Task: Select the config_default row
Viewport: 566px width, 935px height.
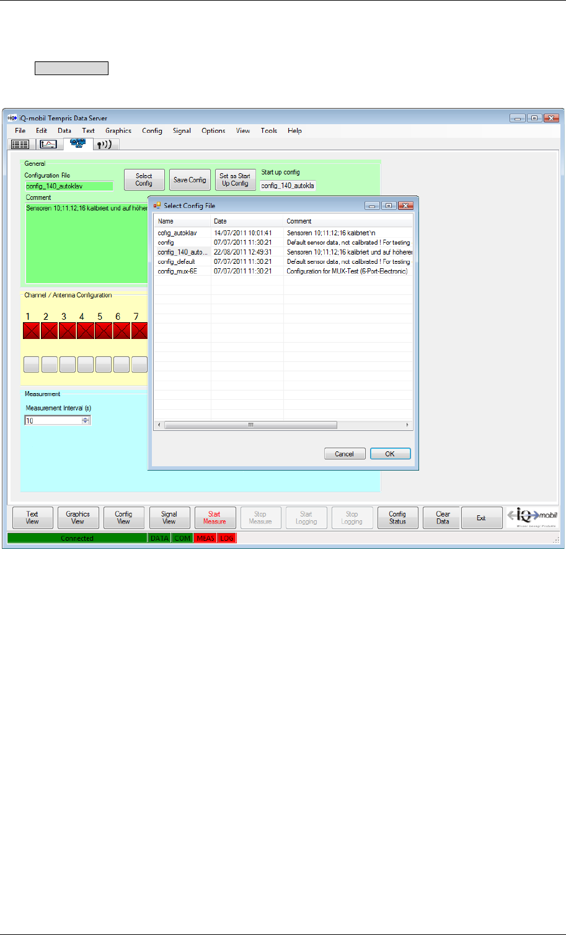Action: [x=283, y=261]
